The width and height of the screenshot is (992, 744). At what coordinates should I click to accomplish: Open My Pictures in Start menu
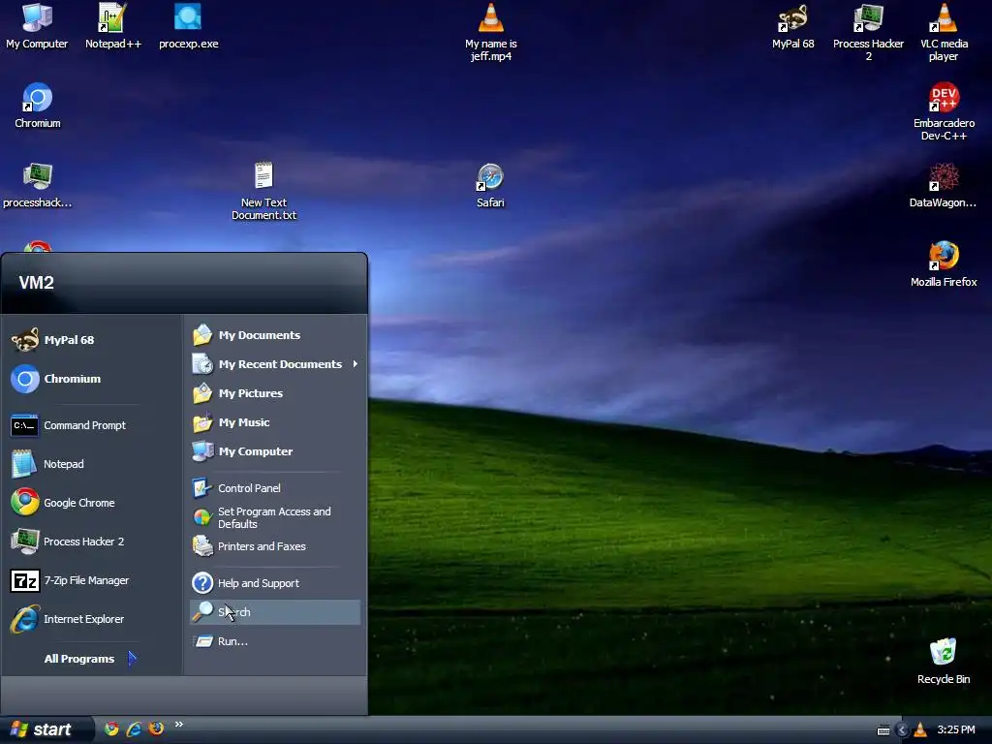(276, 393)
